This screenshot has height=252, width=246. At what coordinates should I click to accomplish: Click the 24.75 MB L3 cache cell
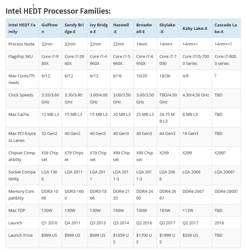tap(167, 117)
